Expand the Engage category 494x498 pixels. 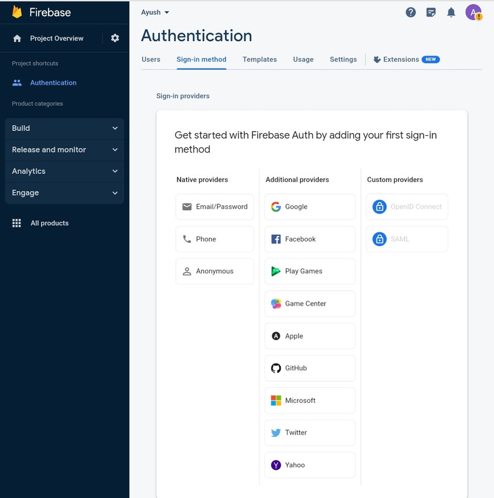(x=65, y=193)
